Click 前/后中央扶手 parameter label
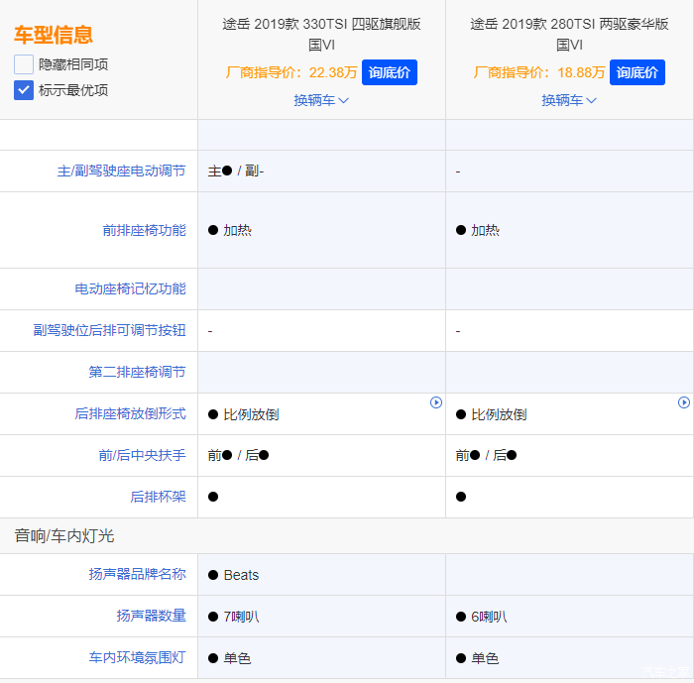694x683 pixels. pos(136,456)
